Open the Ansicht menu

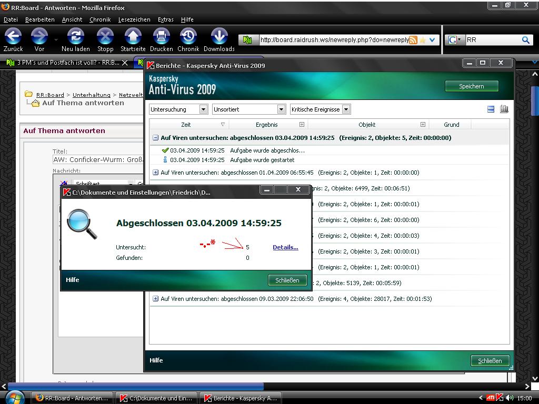tap(72, 19)
